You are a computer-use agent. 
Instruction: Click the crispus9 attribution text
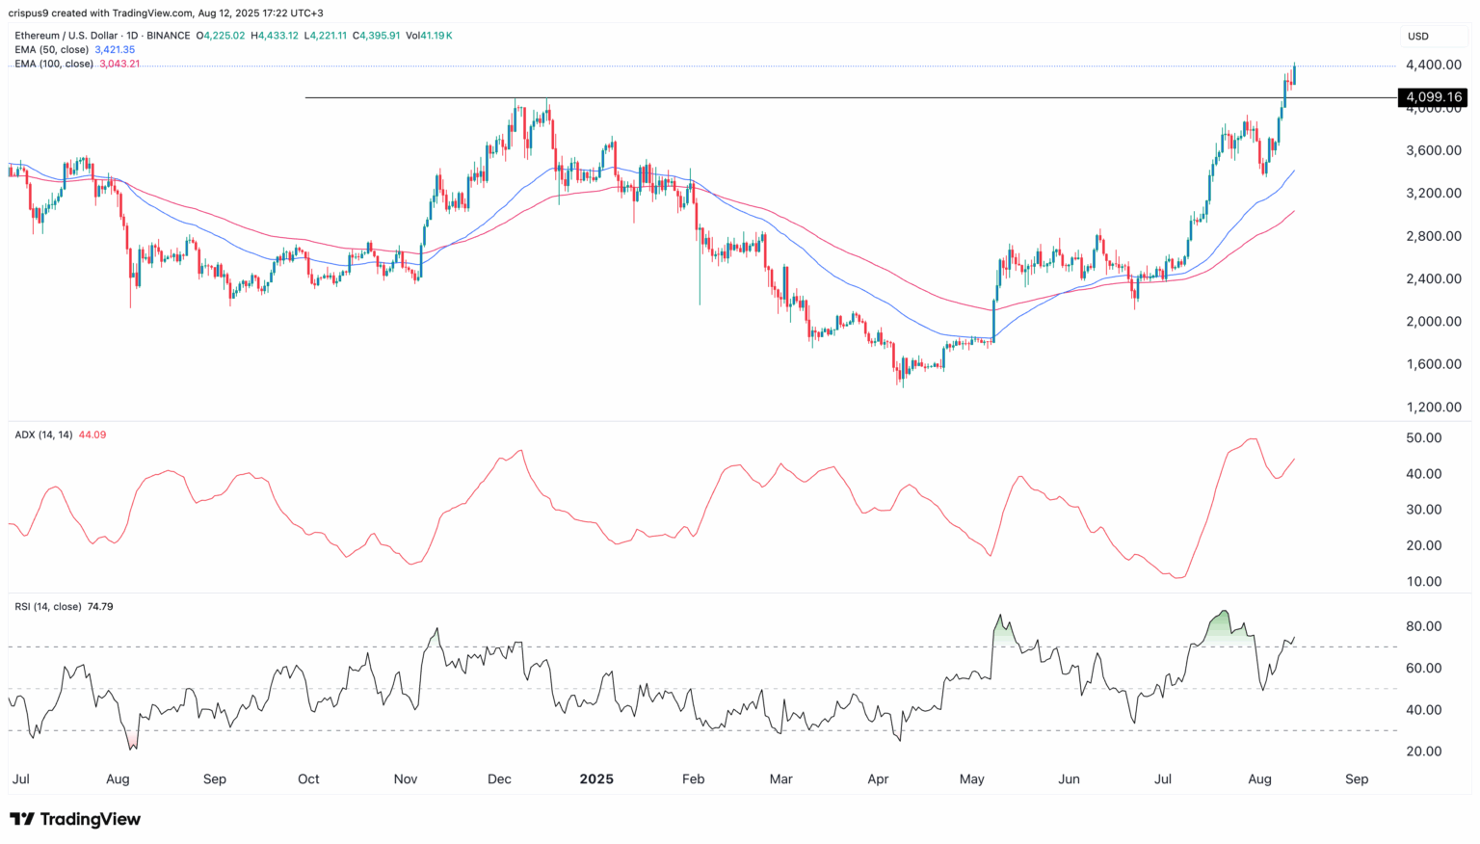click(x=27, y=13)
